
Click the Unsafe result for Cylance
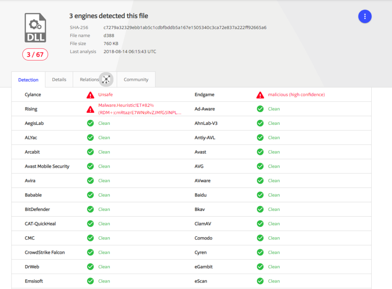(106, 95)
